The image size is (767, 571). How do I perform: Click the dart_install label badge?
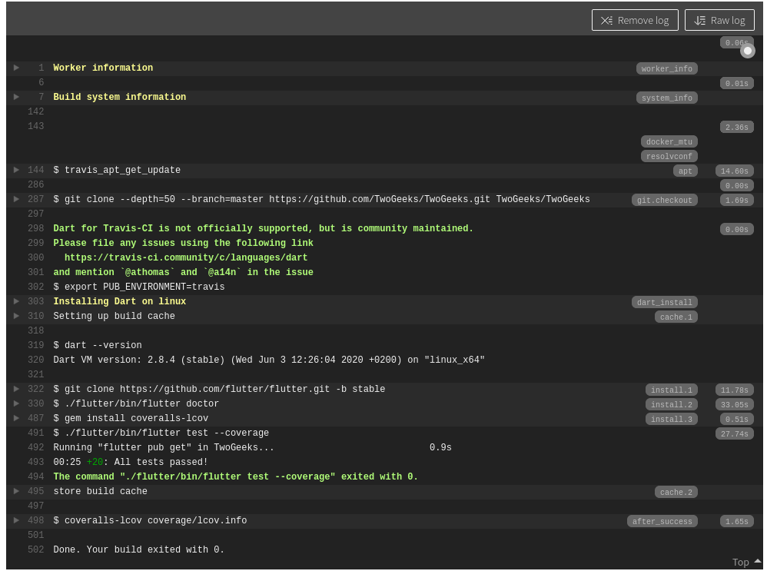click(x=664, y=302)
